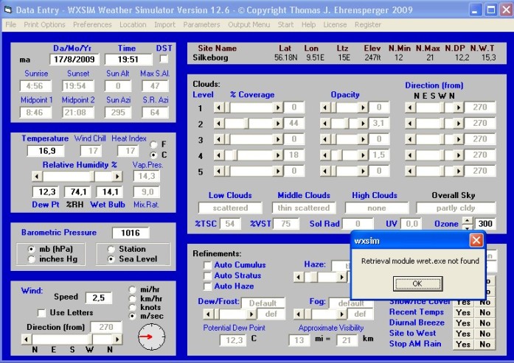Click the wind Speed field 2,5
The width and height of the screenshot is (514, 363).
99,297
